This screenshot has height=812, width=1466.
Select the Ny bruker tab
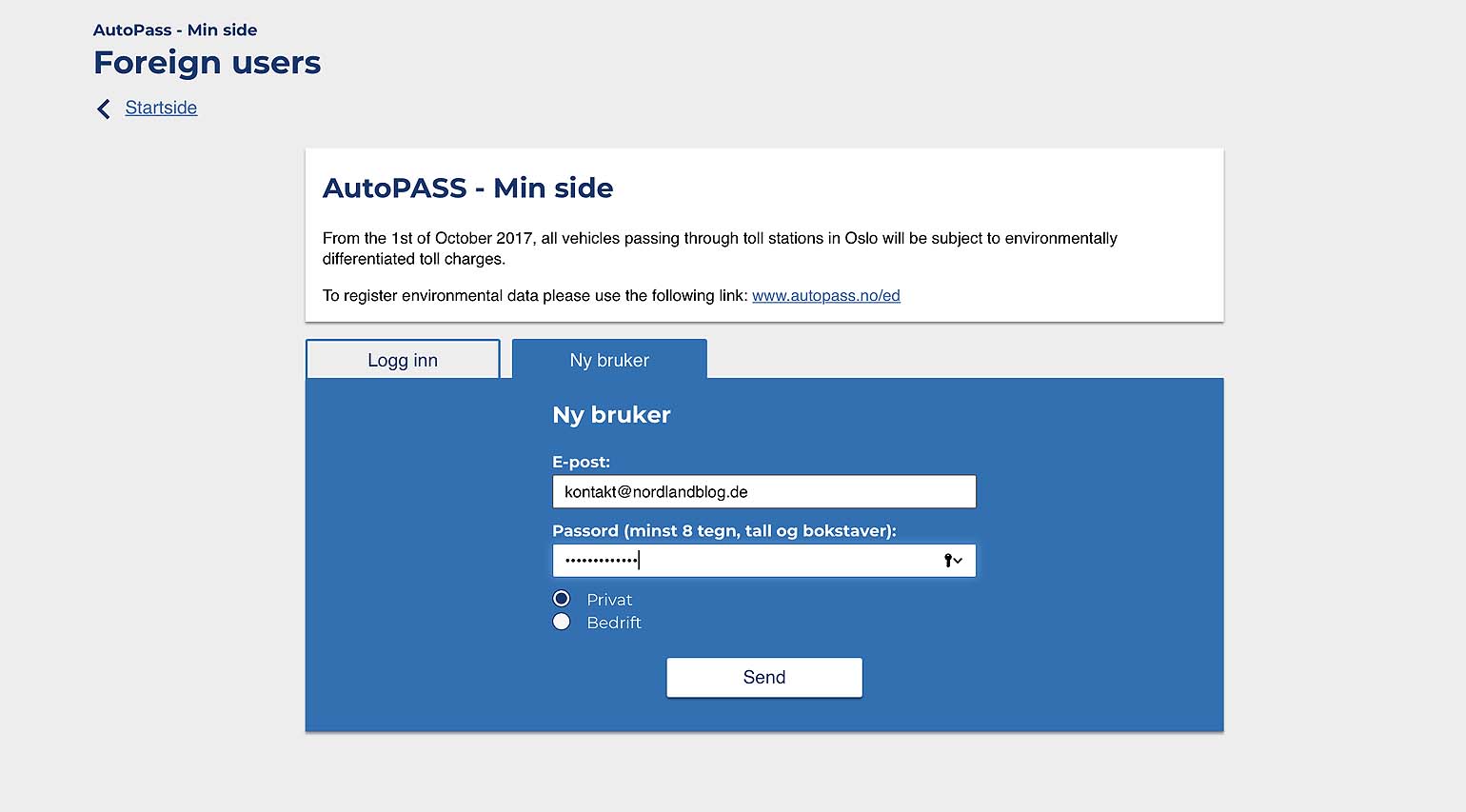(609, 360)
